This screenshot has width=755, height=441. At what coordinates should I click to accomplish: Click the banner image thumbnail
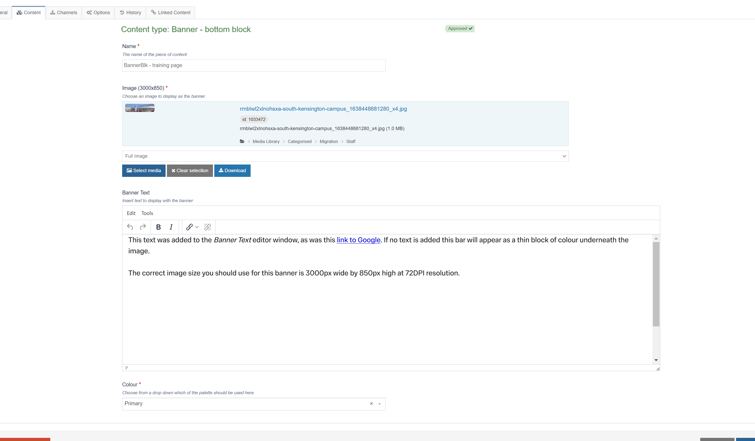click(x=140, y=108)
